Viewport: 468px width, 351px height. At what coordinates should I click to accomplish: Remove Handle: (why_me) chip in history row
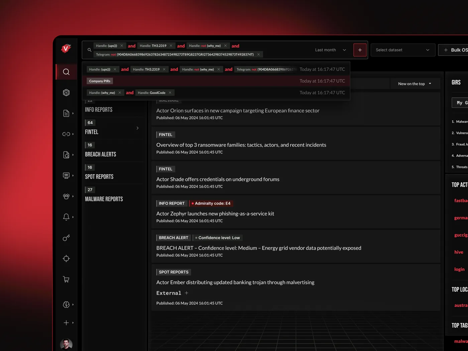tap(120, 93)
